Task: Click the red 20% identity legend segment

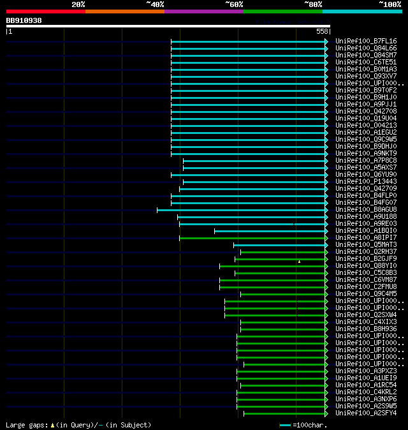Action: pyautogui.click(x=46, y=11)
